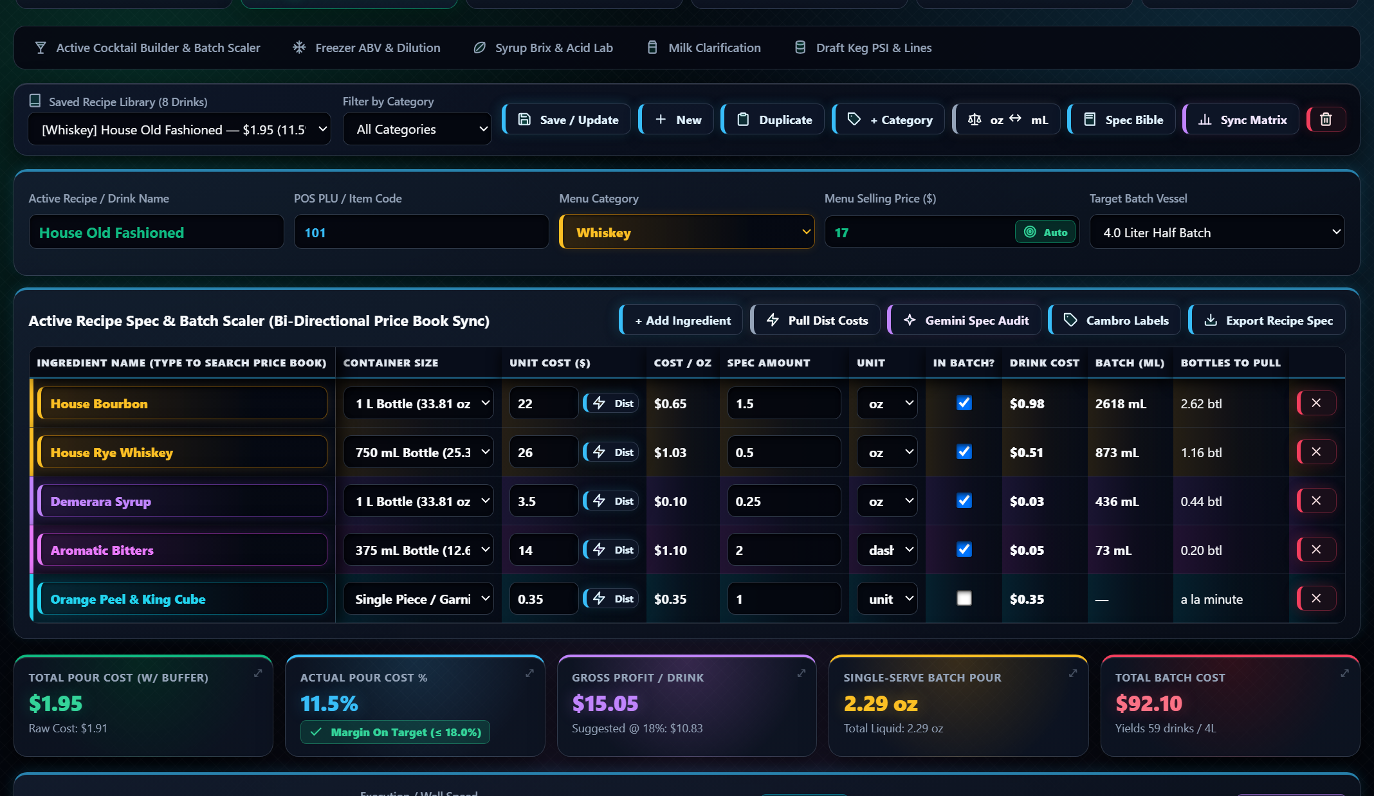
Task: Toggle the Auto selling price button
Action: click(1045, 232)
